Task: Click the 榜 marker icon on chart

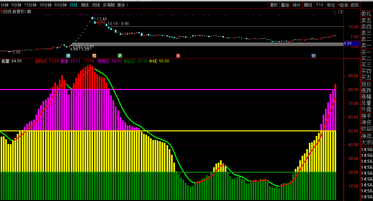Action: click(x=94, y=56)
